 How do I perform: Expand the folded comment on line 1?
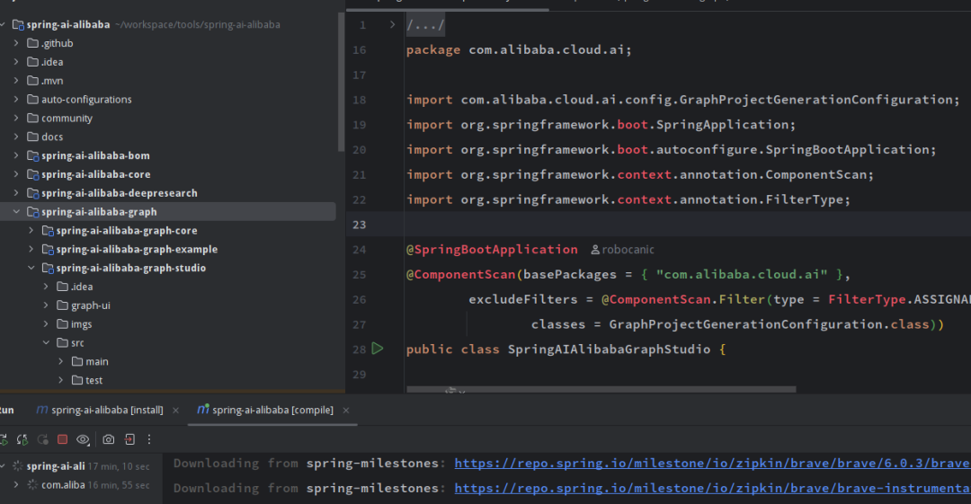[392, 25]
